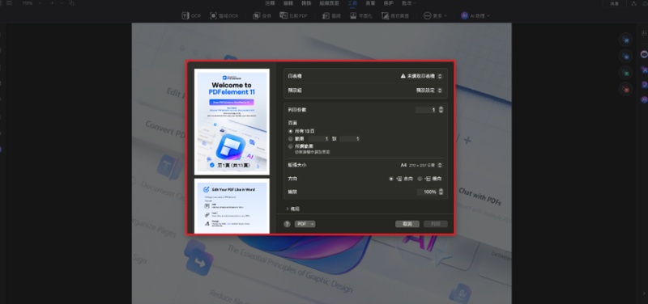Open the help question mark in print dialog
Image resolution: width=648 pixels, height=304 pixels.
click(x=288, y=224)
